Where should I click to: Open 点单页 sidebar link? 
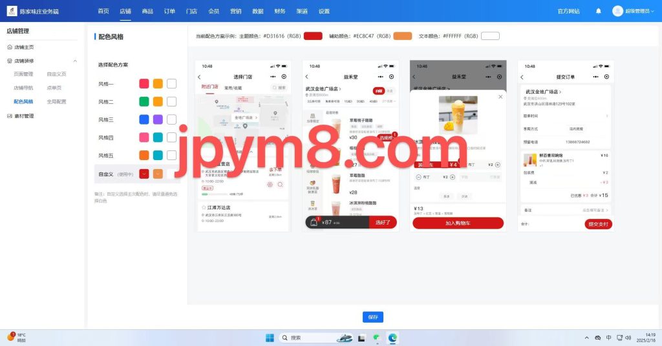click(x=54, y=88)
